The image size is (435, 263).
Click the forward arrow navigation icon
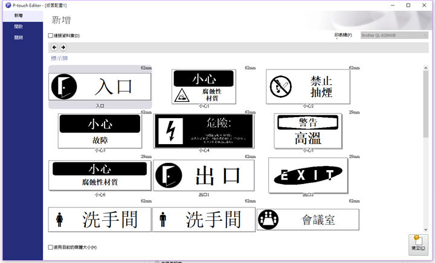click(x=63, y=47)
